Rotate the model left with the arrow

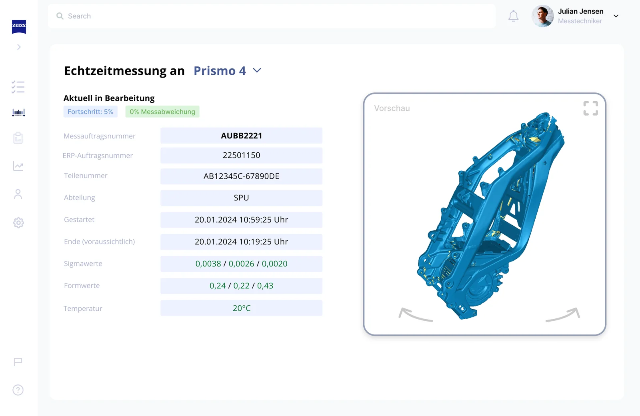(416, 314)
